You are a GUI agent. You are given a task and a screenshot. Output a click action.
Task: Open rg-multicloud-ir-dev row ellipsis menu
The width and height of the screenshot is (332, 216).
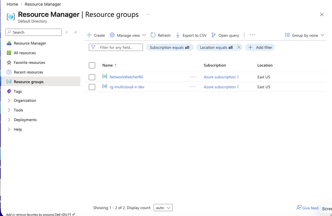pos(193,87)
